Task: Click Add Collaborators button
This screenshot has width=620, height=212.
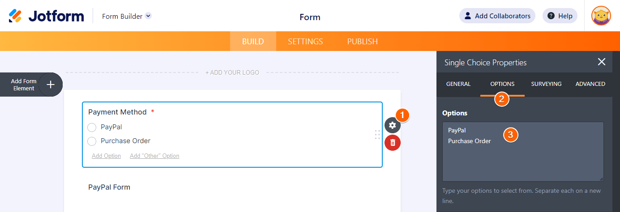Action: click(x=497, y=16)
